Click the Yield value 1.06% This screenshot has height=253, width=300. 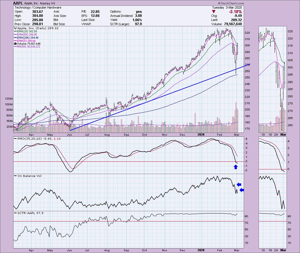tap(137, 20)
